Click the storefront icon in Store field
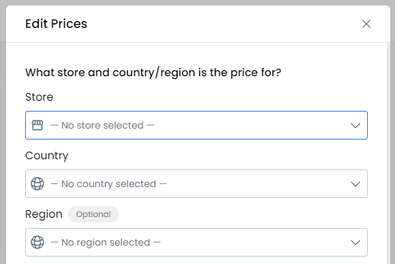This screenshot has height=264, width=395. click(37, 125)
